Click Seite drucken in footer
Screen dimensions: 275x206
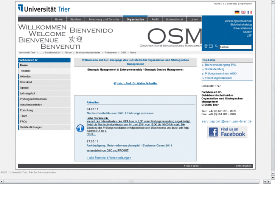[x=244, y=166]
